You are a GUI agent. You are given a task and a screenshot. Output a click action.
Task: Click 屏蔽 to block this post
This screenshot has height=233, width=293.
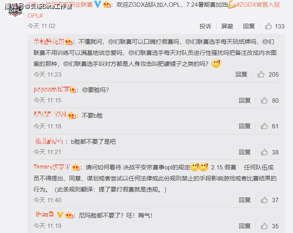(227, 26)
